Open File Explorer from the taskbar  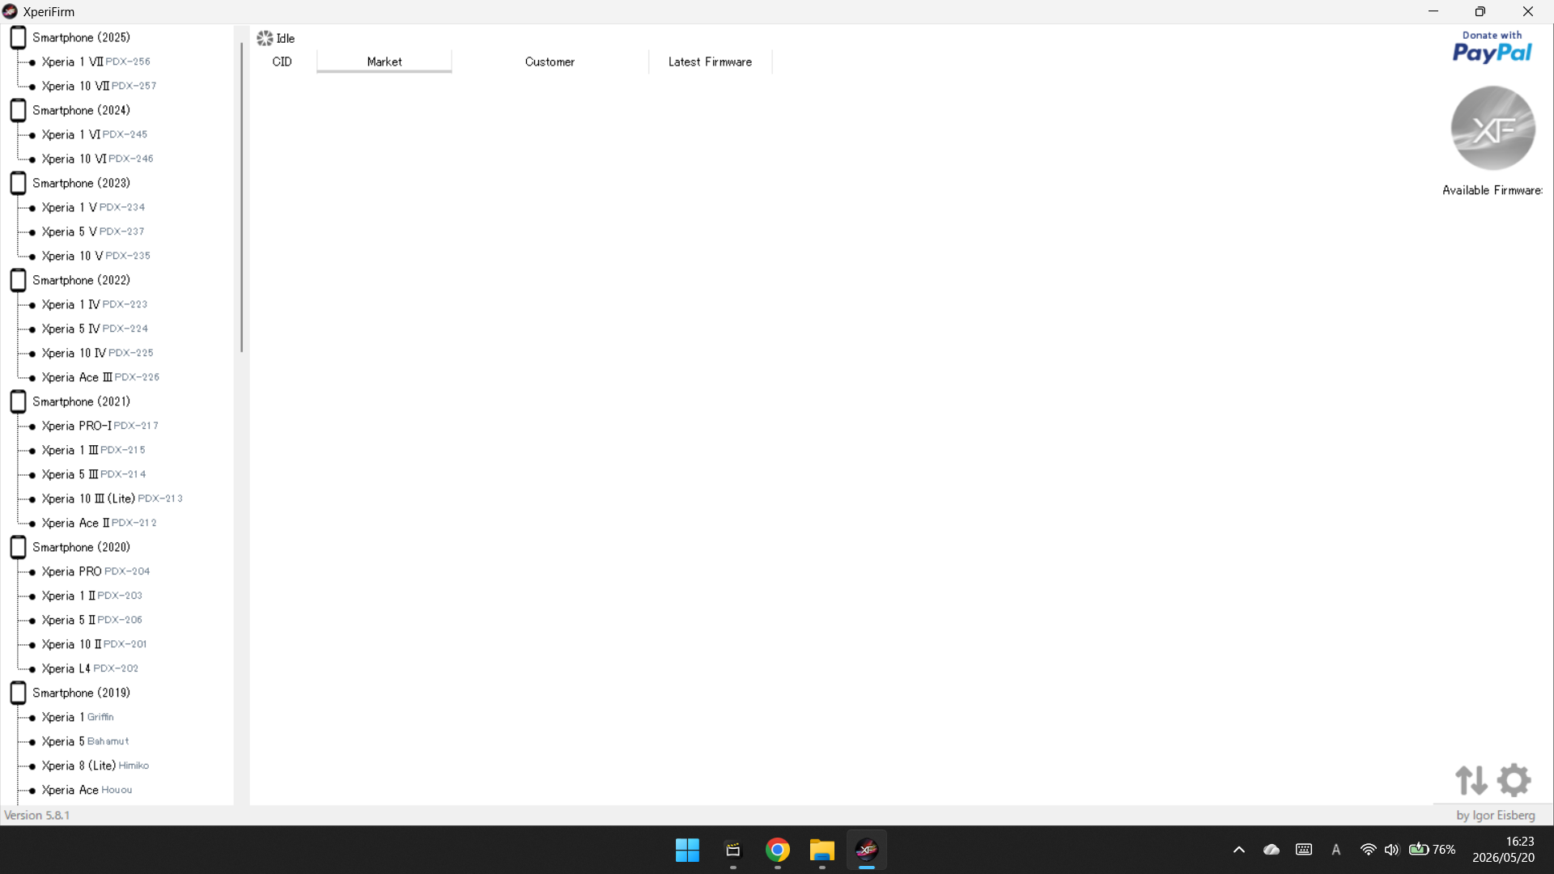822,850
